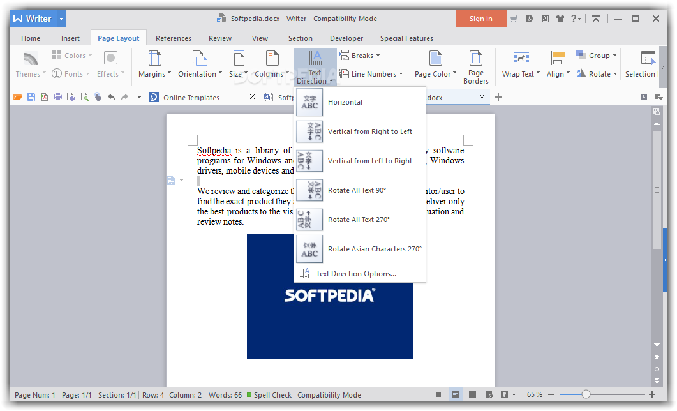This screenshot has height=411, width=677.
Task: Open the View ribbon tab
Action: click(x=260, y=38)
